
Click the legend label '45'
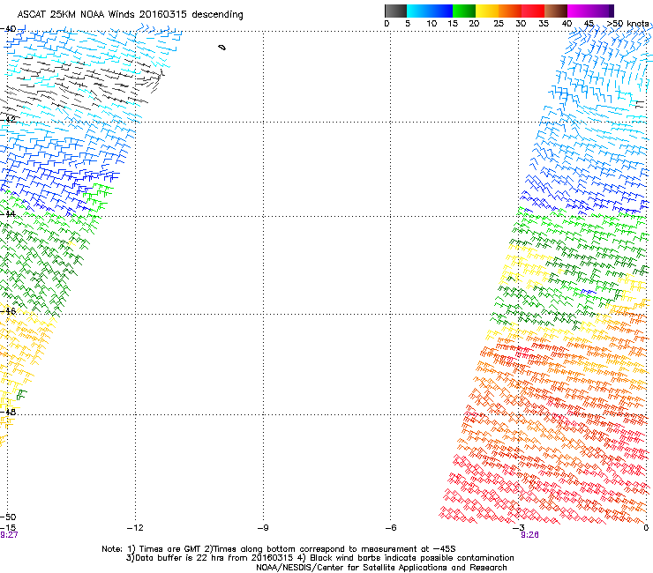click(x=589, y=24)
